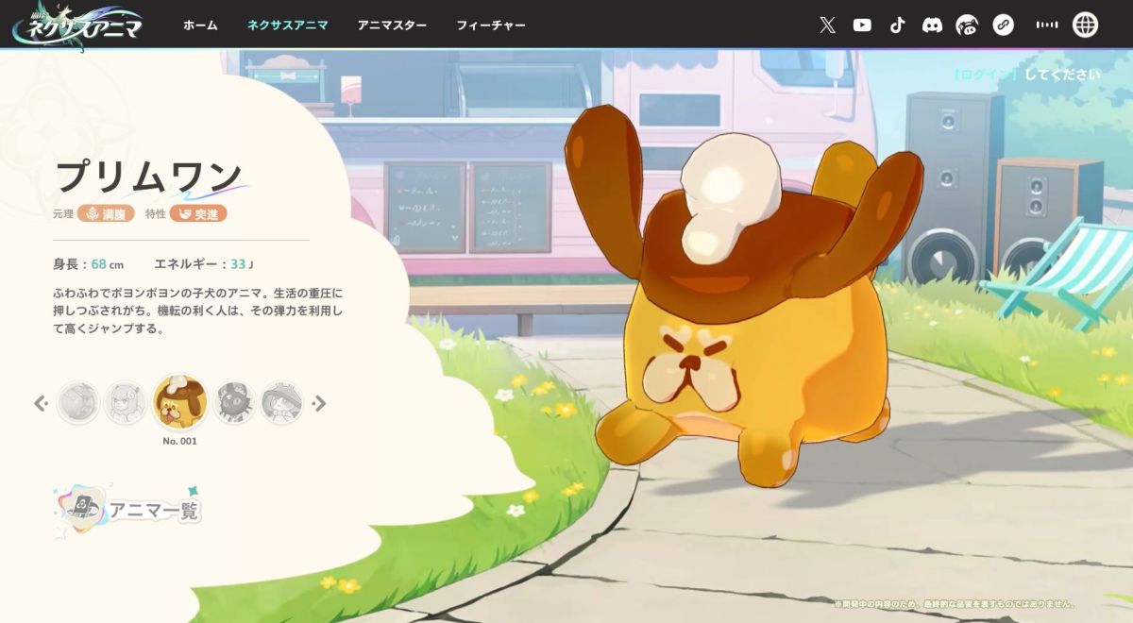Open the フィーチャー menu item

click(491, 25)
